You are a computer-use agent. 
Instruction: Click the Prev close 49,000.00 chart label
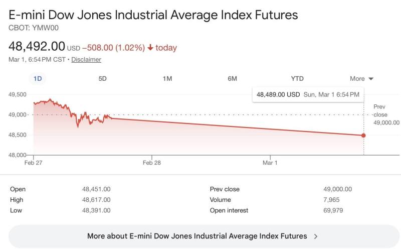click(x=386, y=114)
